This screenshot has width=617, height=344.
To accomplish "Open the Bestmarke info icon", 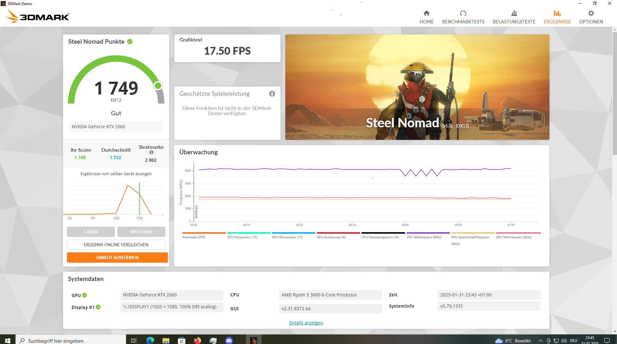I will point(152,152).
